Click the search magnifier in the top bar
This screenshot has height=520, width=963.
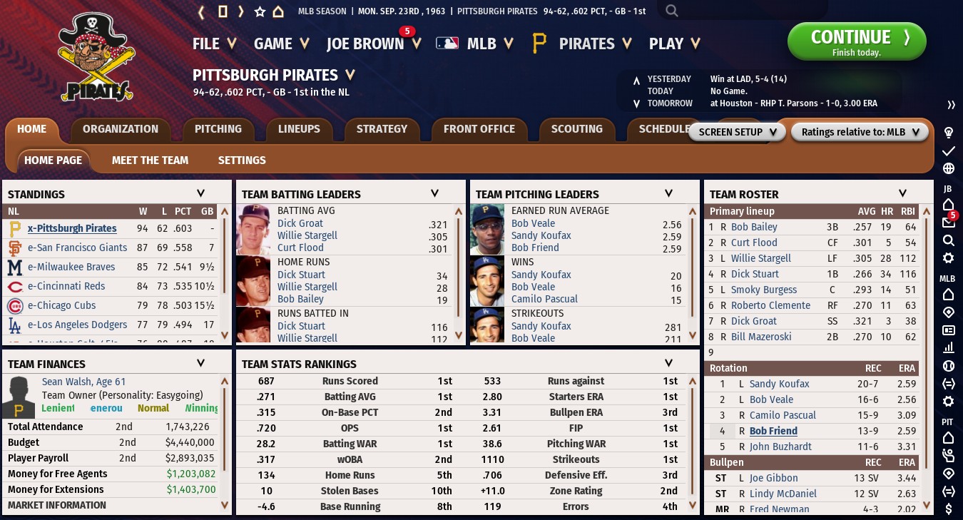point(671,11)
